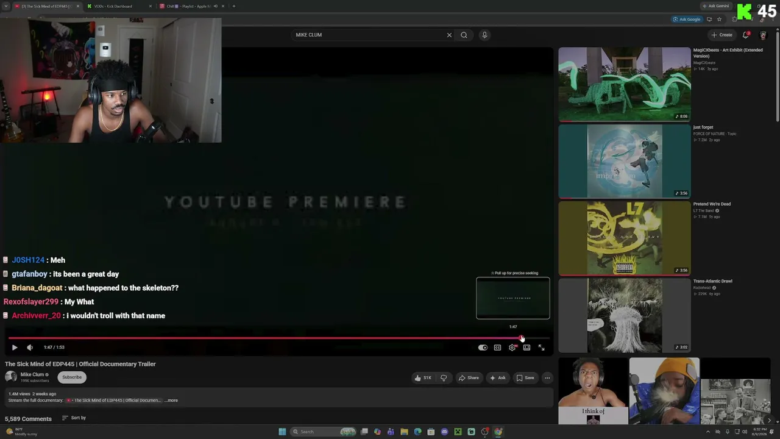Open the Mike Clum channel avatar
Viewport: 780px width, 439px height.
coord(11,377)
